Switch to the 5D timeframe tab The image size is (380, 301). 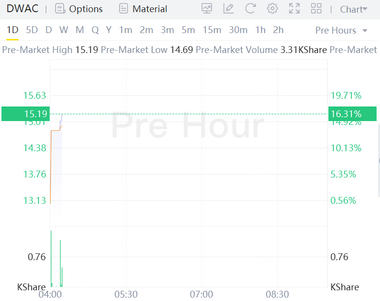(32, 30)
